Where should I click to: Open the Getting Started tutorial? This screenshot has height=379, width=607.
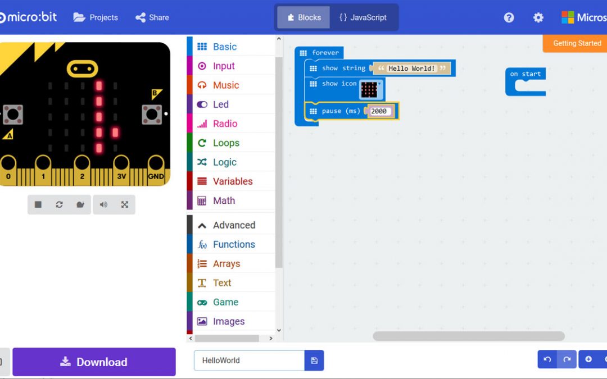[577, 43]
